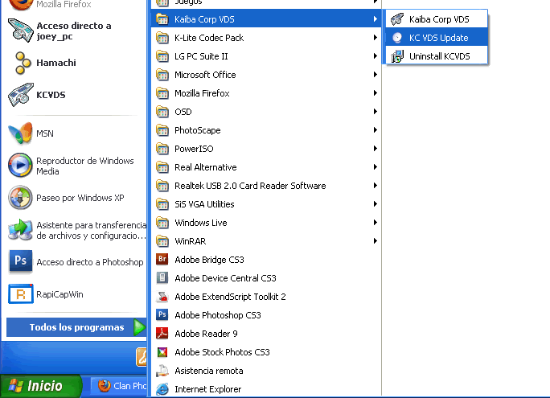Expand the K-Lite Codec Pack submenu arrow

click(375, 38)
